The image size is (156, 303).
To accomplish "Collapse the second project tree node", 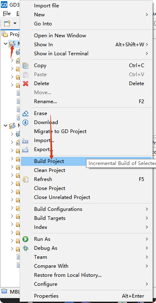I will tap(5, 126).
